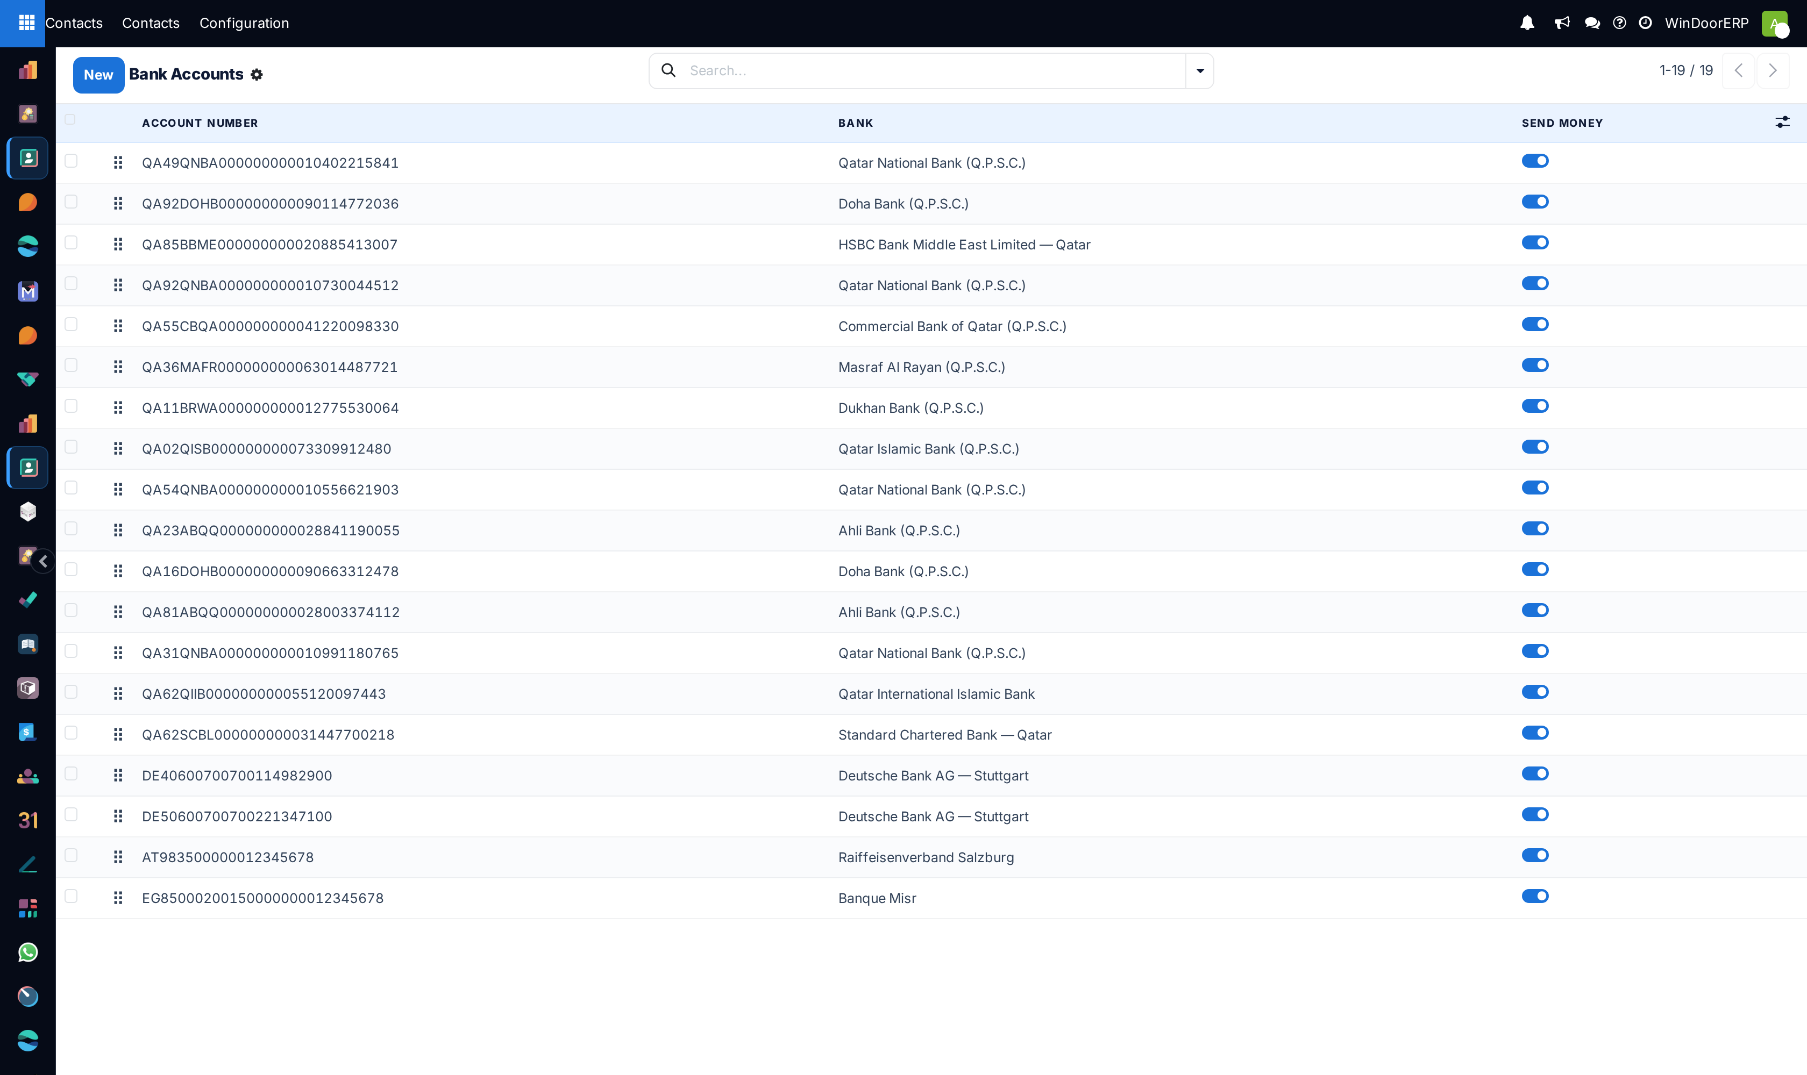The width and height of the screenshot is (1807, 1075).
Task: Open the apps grid home menu
Action: click(27, 23)
